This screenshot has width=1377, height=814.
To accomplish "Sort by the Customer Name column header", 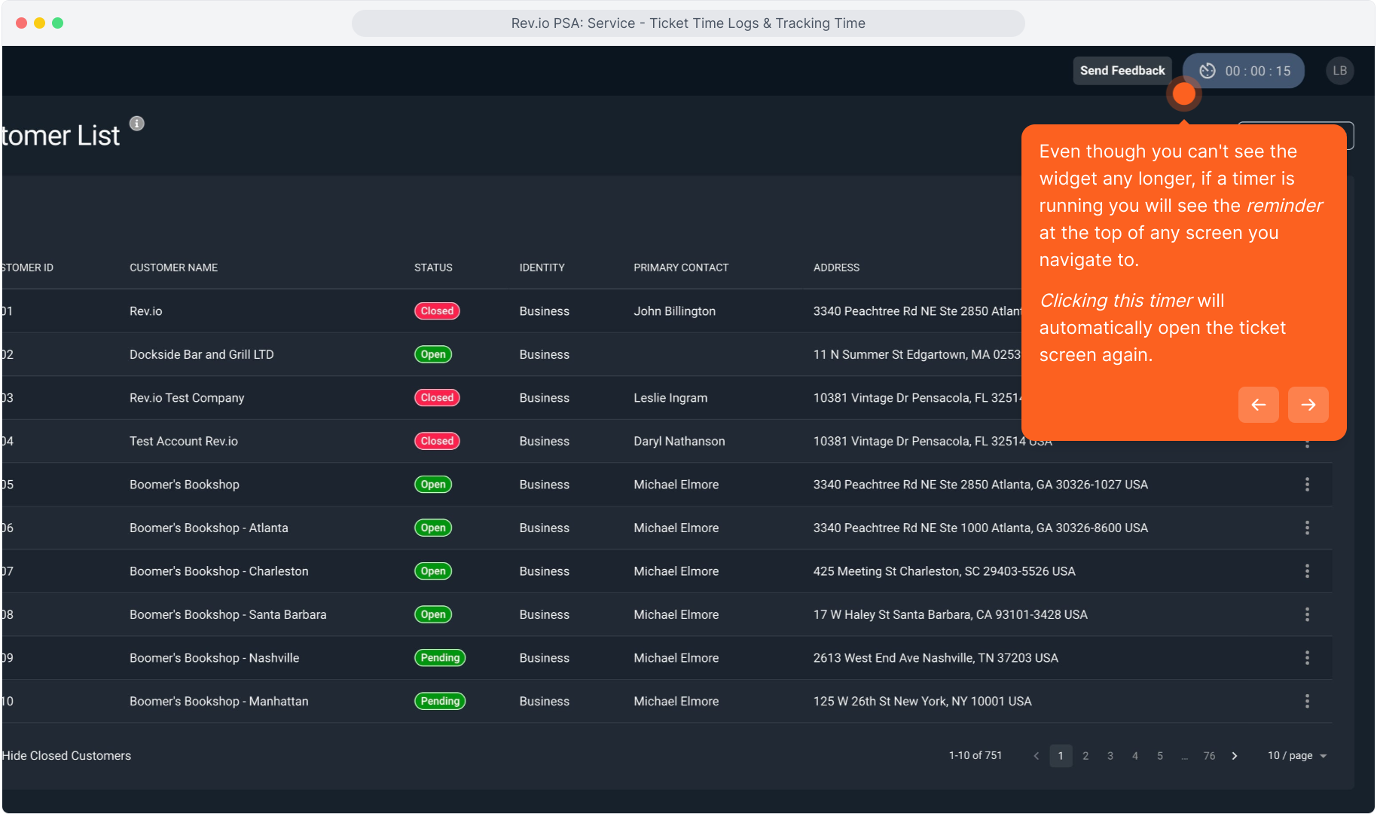I will tap(173, 268).
